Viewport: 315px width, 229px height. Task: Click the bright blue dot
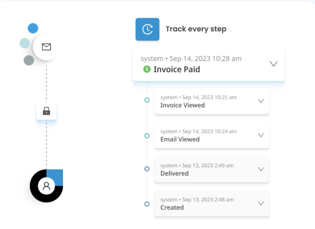click(33, 29)
